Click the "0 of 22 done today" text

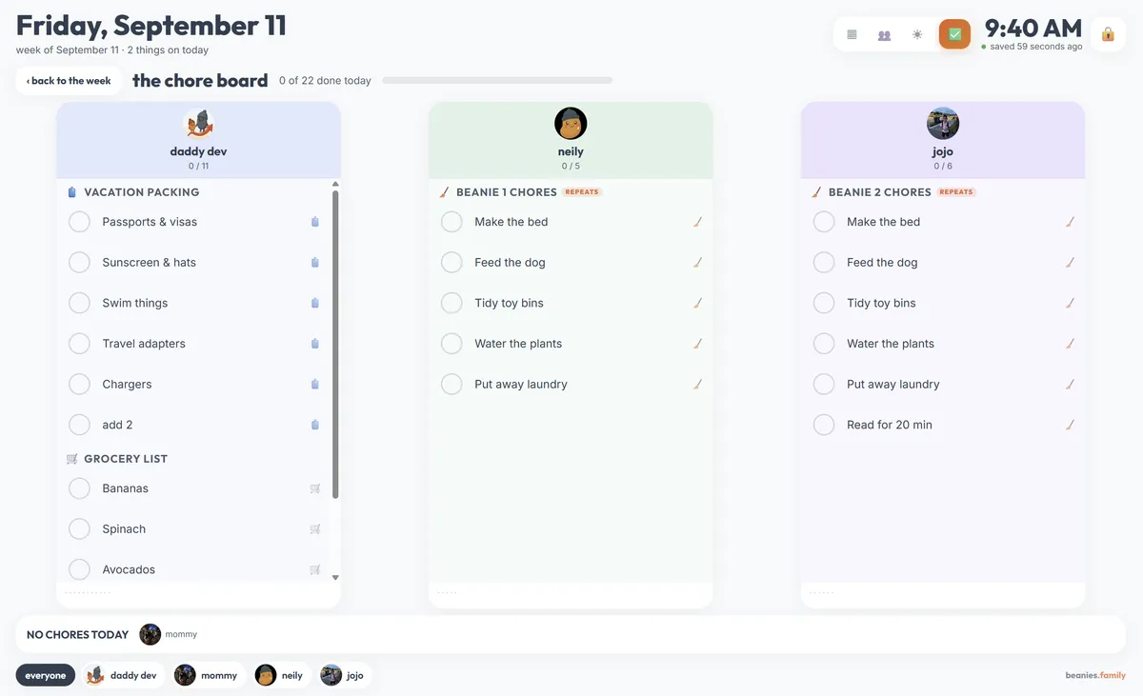[325, 81]
